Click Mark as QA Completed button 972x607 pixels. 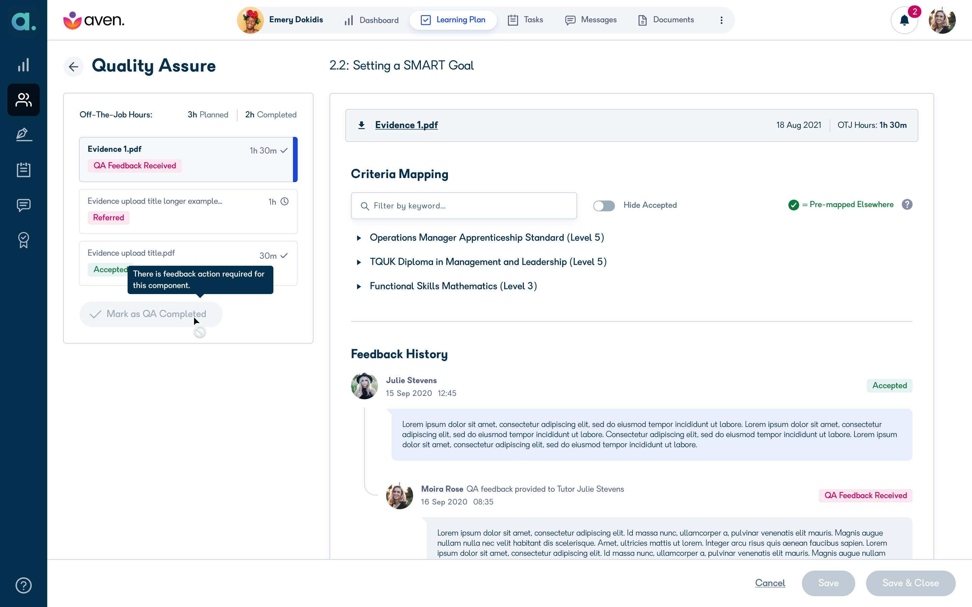[x=151, y=314]
